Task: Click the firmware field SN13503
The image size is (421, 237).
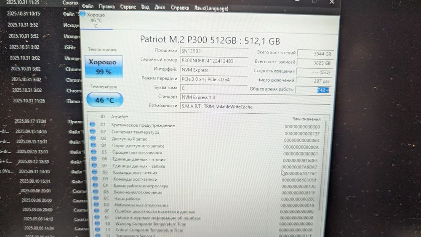Action: coord(214,51)
